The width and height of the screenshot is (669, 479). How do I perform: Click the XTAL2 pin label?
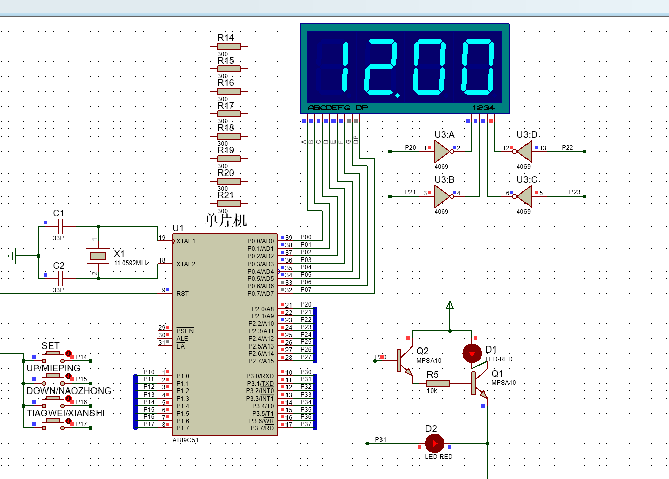tap(185, 264)
